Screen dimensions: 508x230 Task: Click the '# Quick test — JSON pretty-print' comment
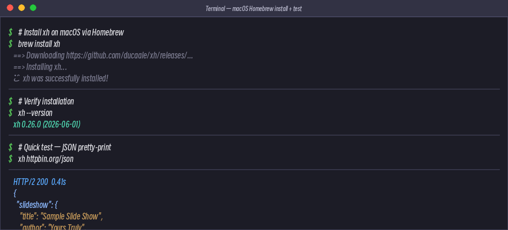click(x=65, y=148)
